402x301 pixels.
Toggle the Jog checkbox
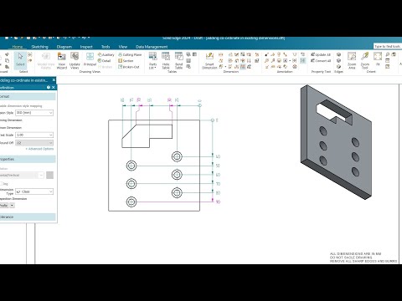pyautogui.click(x=1, y=184)
